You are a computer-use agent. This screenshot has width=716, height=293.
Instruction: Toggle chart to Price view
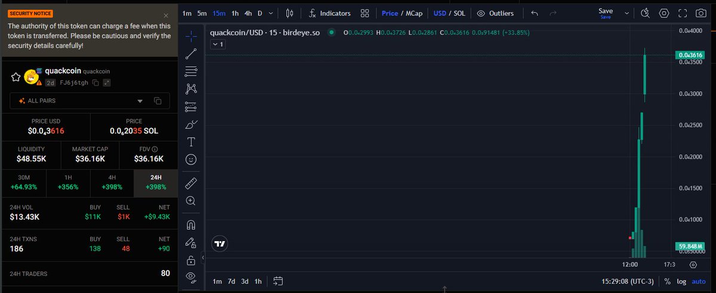tap(390, 13)
